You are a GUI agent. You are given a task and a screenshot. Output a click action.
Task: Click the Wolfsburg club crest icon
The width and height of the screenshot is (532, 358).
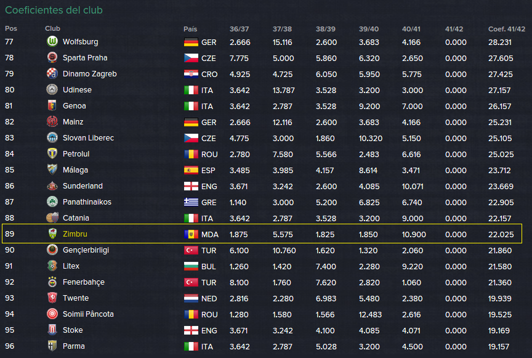(x=52, y=41)
